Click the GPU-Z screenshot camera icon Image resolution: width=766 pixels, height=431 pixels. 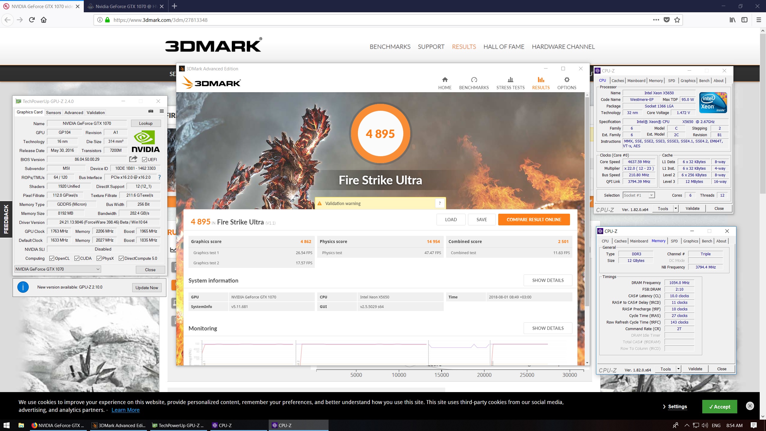(x=151, y=111)
